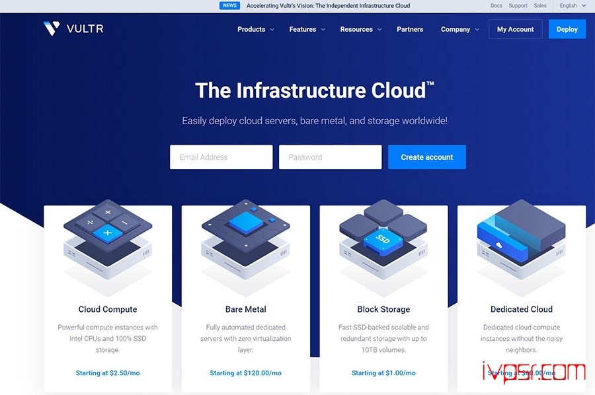Click the Deploy button
This screenshot has width=595, height=395.
coord(567,29)
